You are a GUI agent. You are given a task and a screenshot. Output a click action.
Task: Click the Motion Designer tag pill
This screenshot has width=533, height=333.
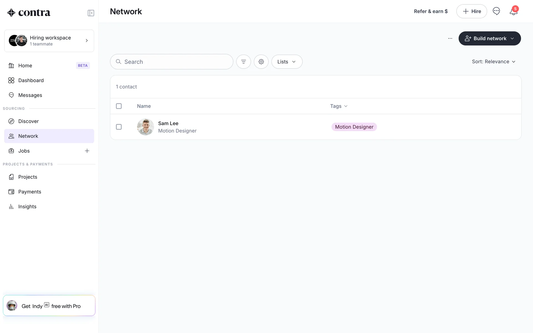click(x=354, y=127)
